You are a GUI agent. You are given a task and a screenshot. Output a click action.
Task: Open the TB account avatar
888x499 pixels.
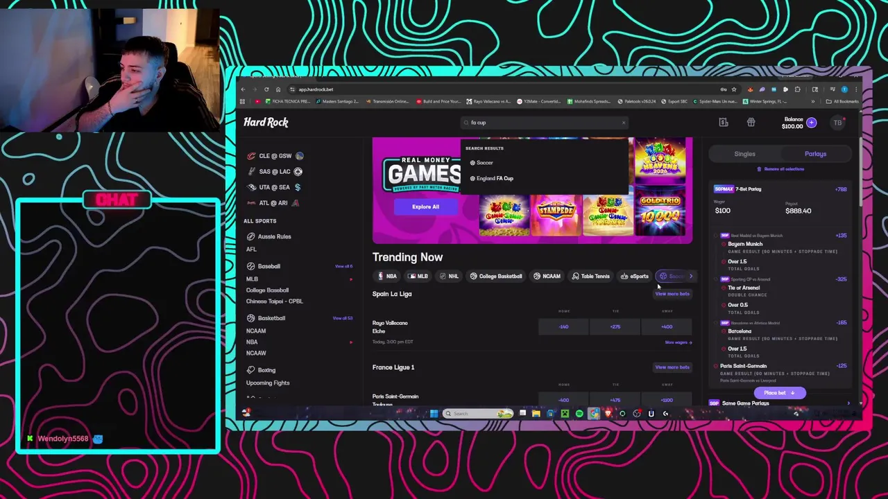coord(837,123)
